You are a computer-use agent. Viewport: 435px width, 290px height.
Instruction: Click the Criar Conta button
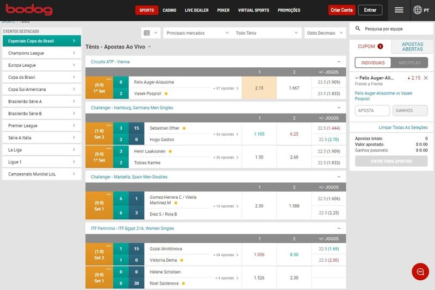click(341, 10)
